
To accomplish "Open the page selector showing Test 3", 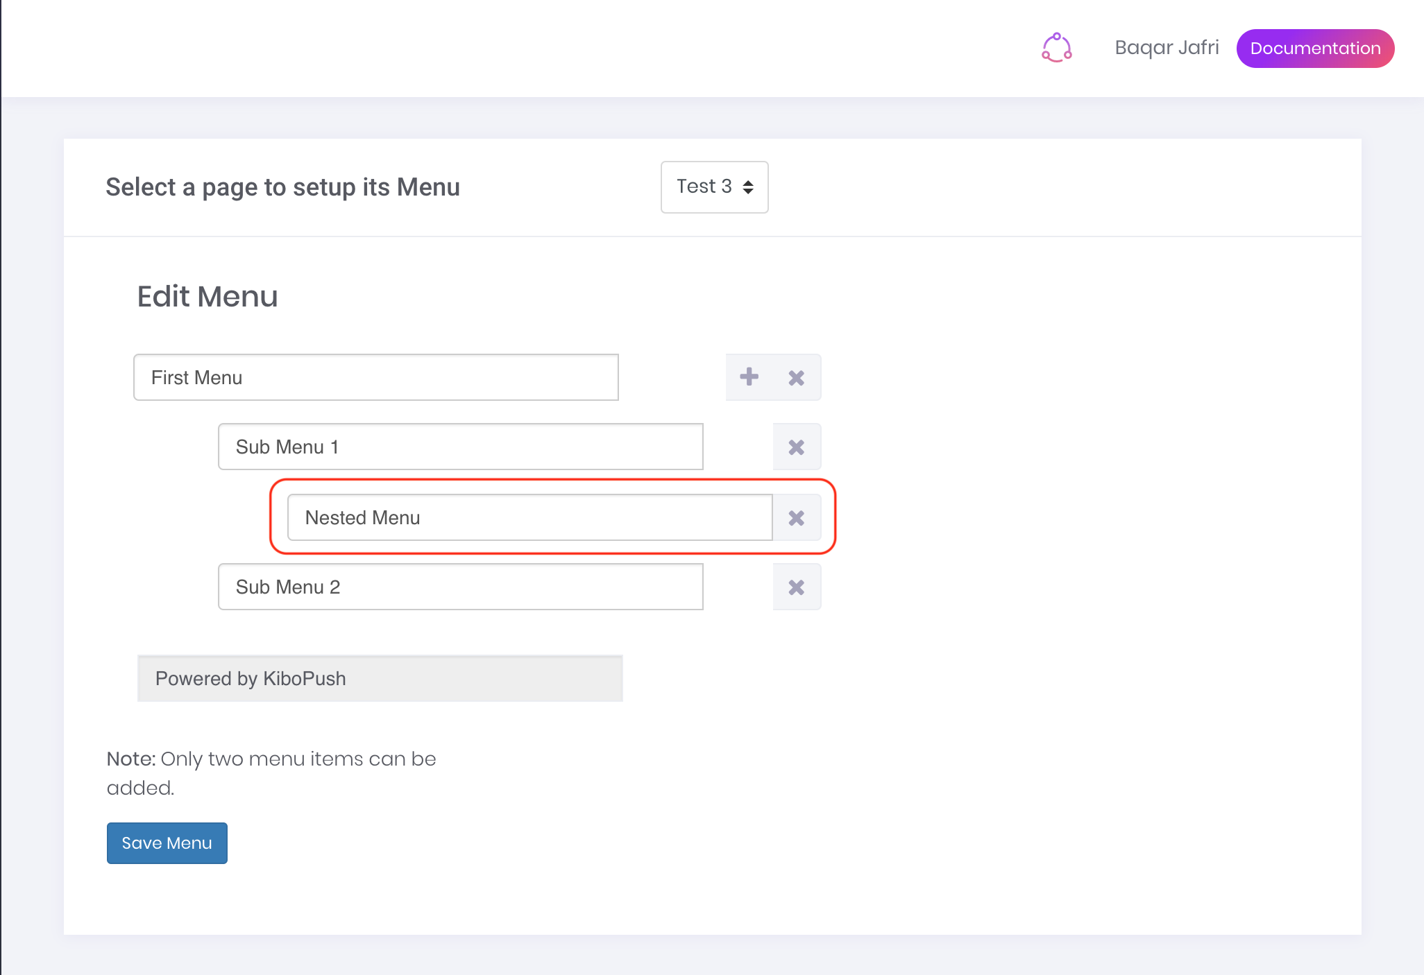I will pos(714,187).
